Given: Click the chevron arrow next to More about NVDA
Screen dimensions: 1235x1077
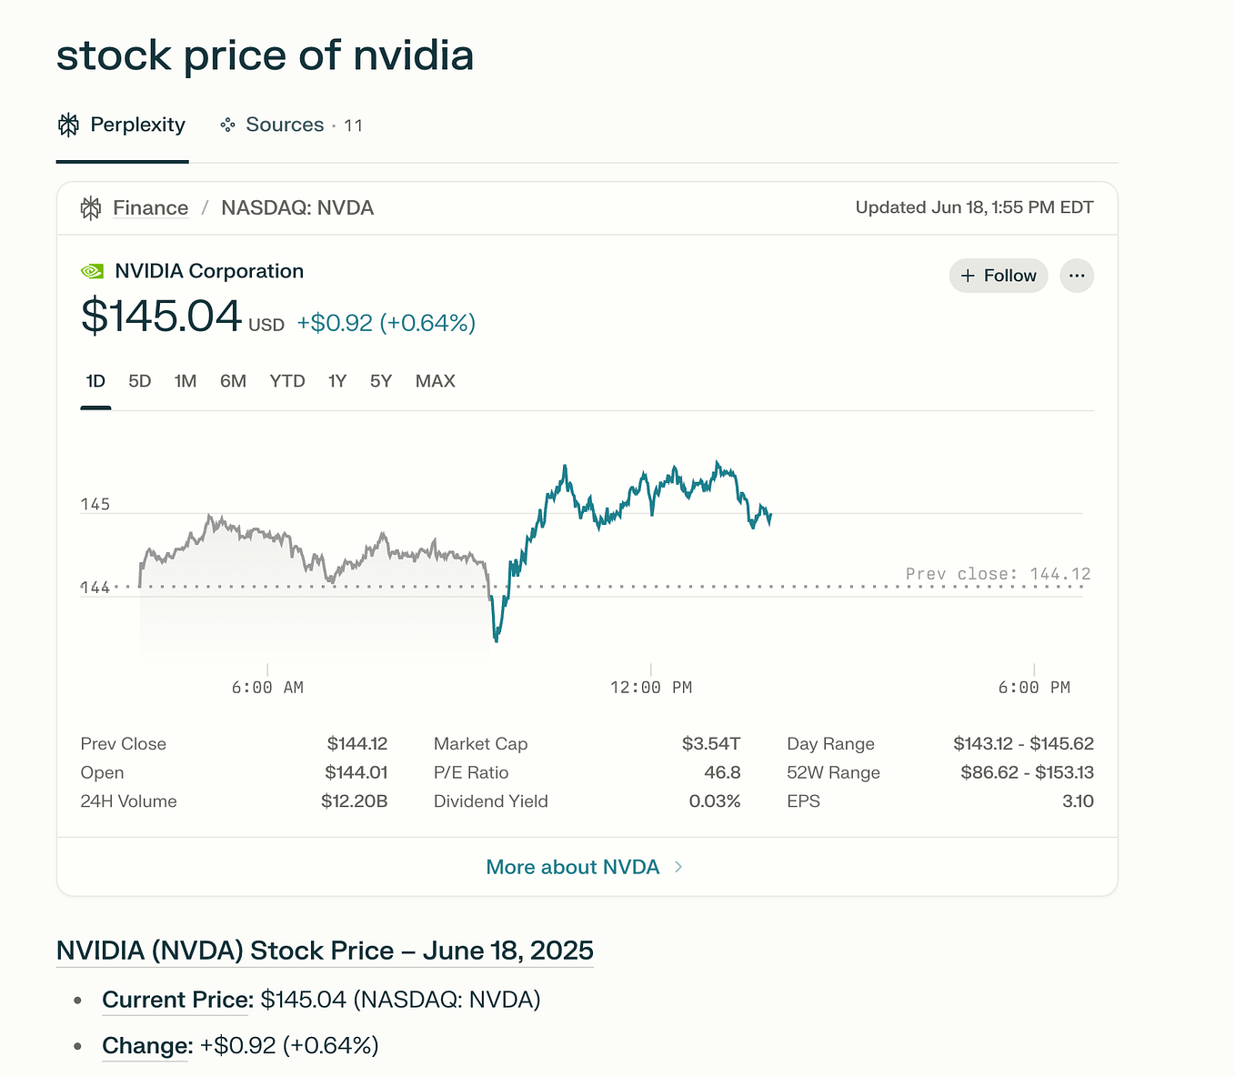Looking at the screenshot, I should pos(678,867).
